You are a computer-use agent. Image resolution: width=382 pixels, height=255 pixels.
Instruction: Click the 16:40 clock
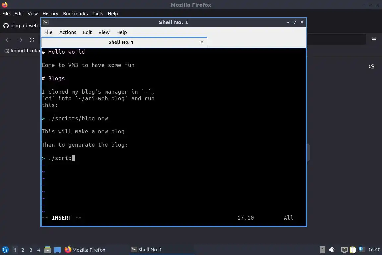point(374,250)
